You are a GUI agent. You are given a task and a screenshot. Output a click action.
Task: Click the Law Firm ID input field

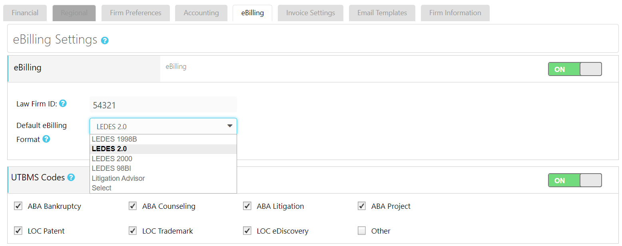(163, 105)
